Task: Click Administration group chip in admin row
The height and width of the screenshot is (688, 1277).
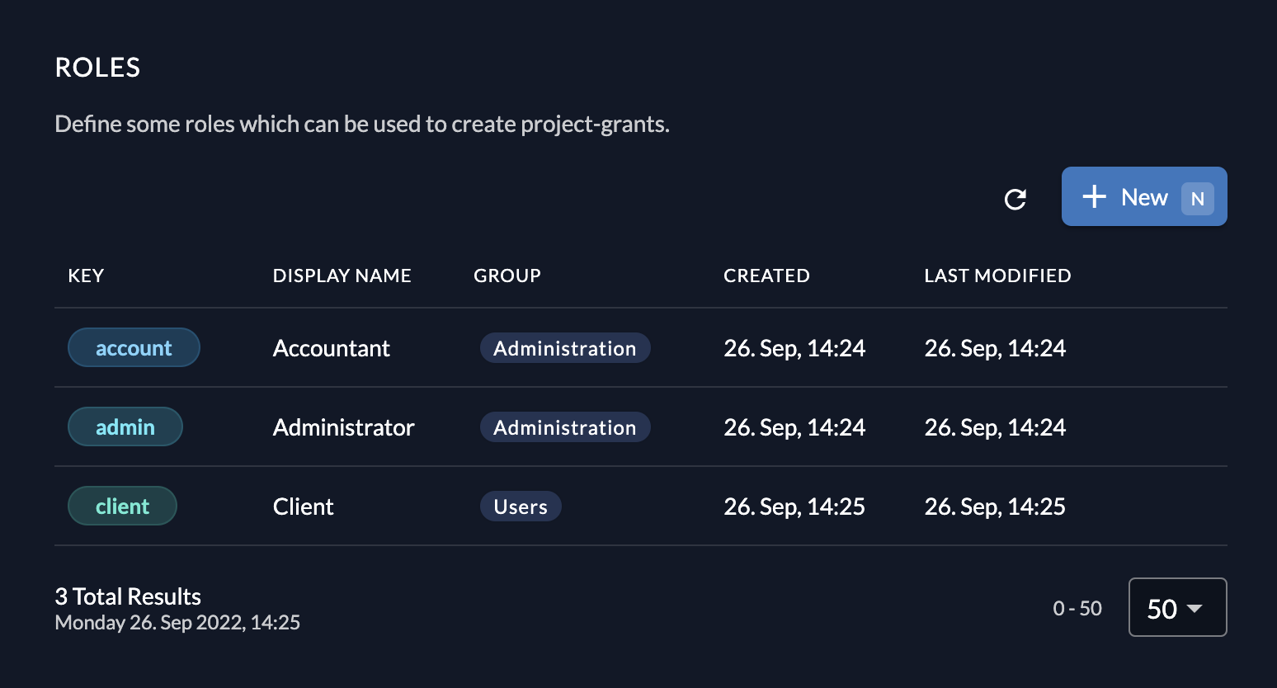Action: coord(565,427)
